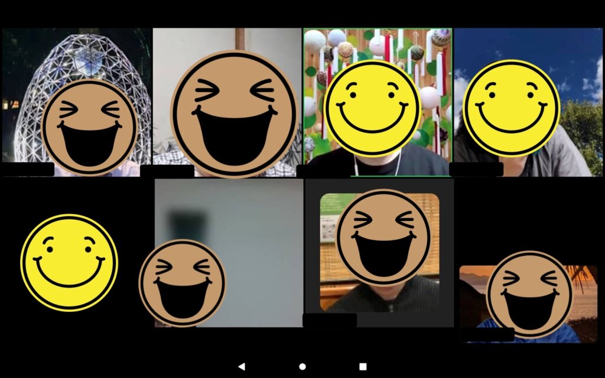Select the participant with the lit dome background

pos(77,102)
